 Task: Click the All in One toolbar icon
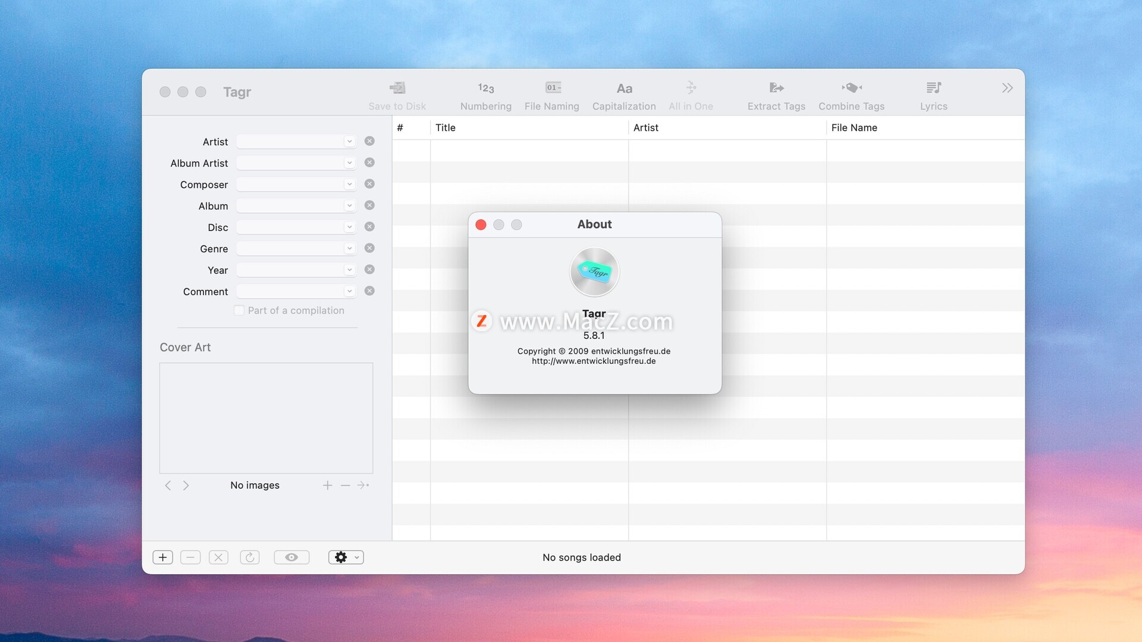(x=691, y=88)
